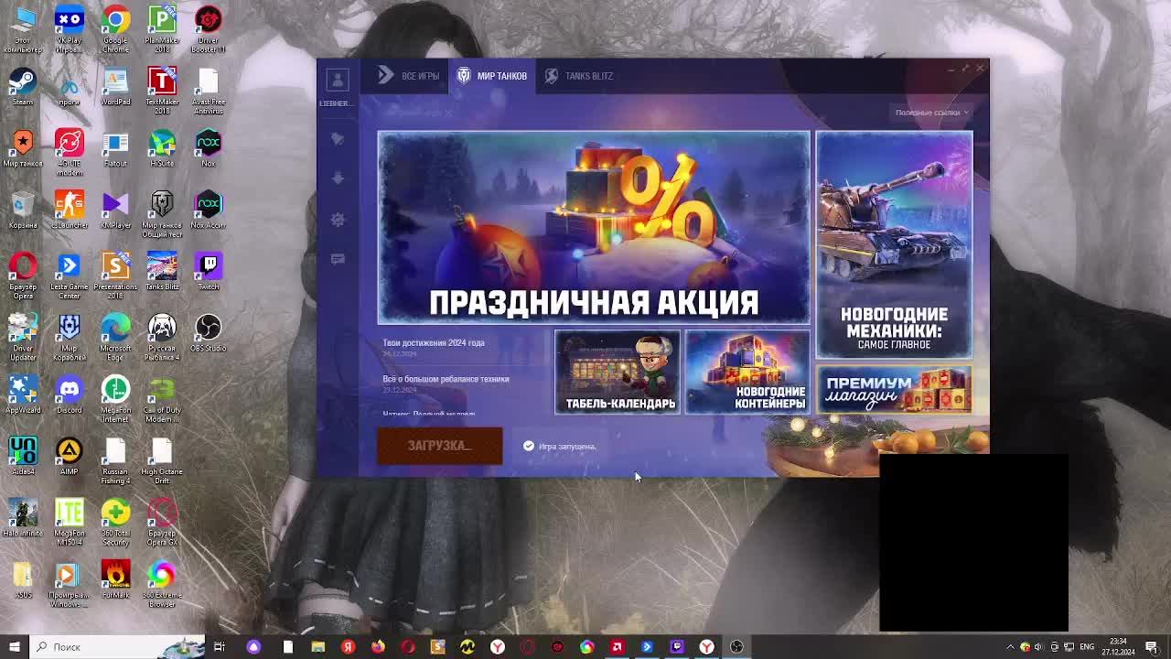Screen dimensions: 1171x659
Task: Open news Всё о большом ребалансе техники
Action: click(x=446, y=379)
